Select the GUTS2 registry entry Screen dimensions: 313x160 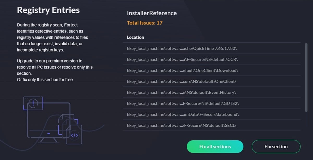183,103
